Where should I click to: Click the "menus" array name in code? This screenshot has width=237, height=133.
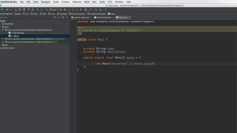pyautogui.click(x=130, y=58)
